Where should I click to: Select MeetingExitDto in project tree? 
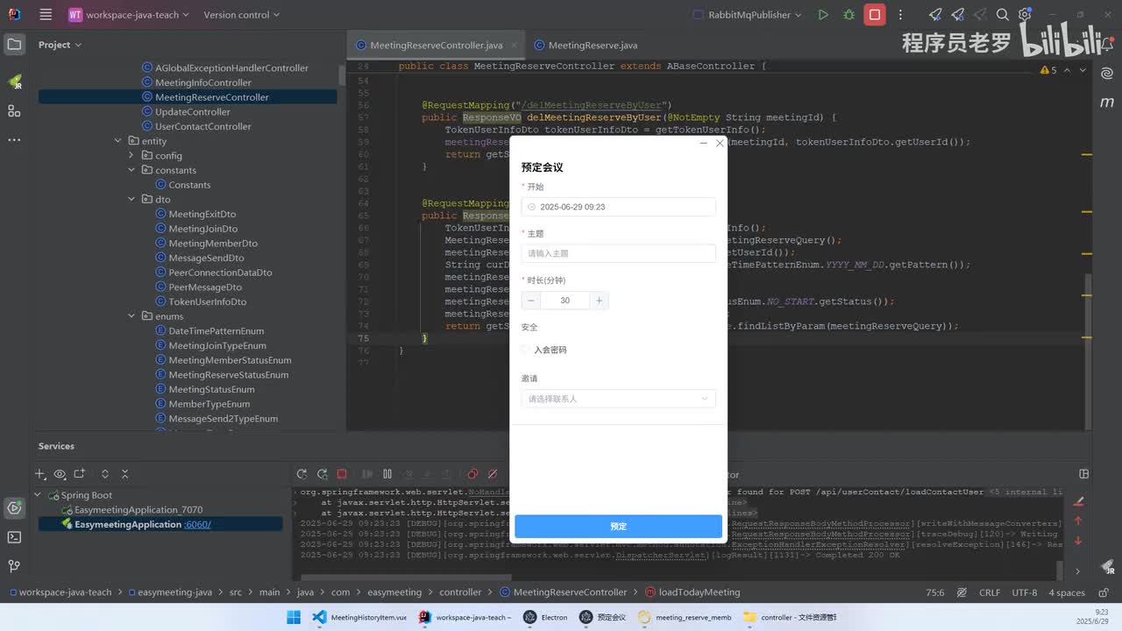(x=202, y=214)
